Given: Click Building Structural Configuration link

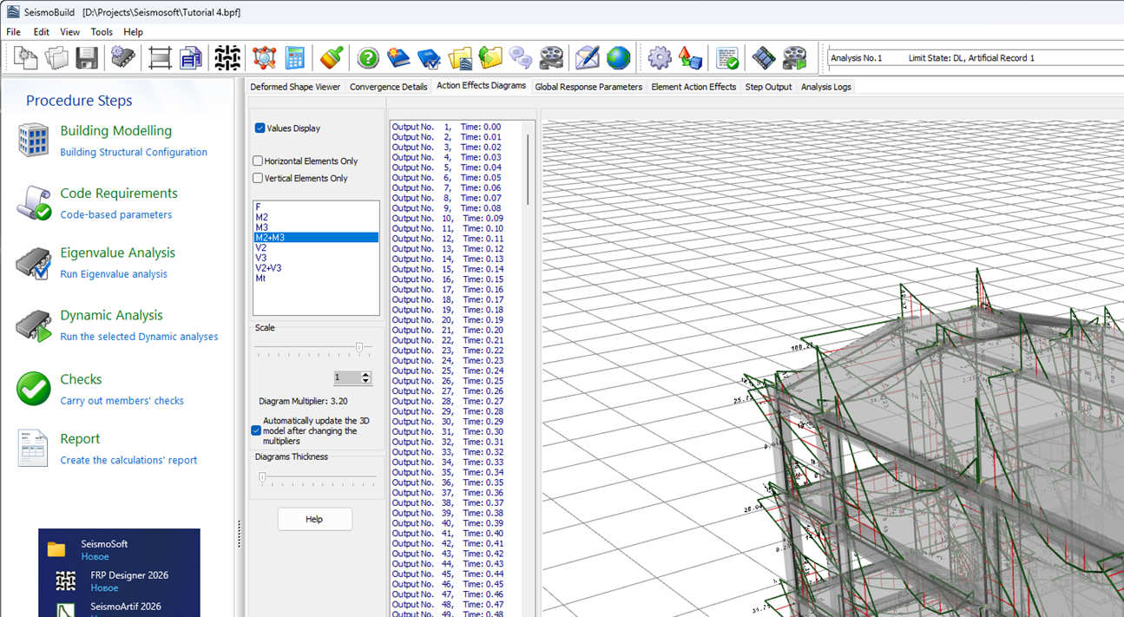Looking at the screenshot, I should tap(134, 152).
